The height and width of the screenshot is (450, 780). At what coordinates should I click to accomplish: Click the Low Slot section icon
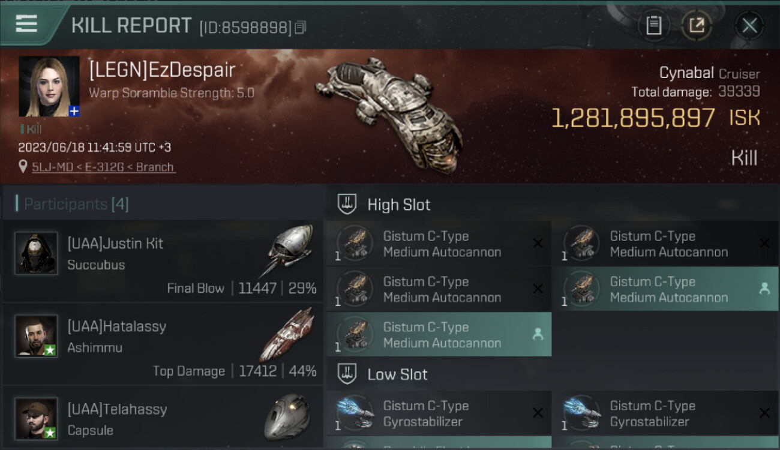[347, 374]
